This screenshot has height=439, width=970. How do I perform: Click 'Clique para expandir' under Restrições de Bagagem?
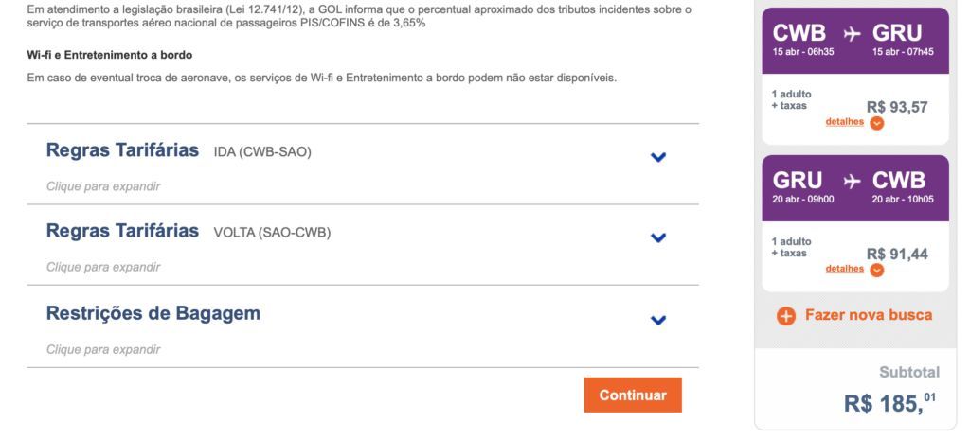click(103, 350)
